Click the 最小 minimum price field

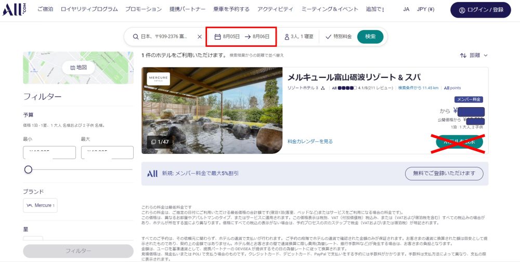click(49, 152)
